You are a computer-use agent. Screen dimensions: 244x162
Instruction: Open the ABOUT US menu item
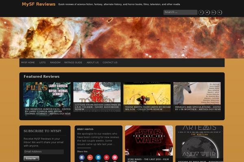(x=92, y=62)
